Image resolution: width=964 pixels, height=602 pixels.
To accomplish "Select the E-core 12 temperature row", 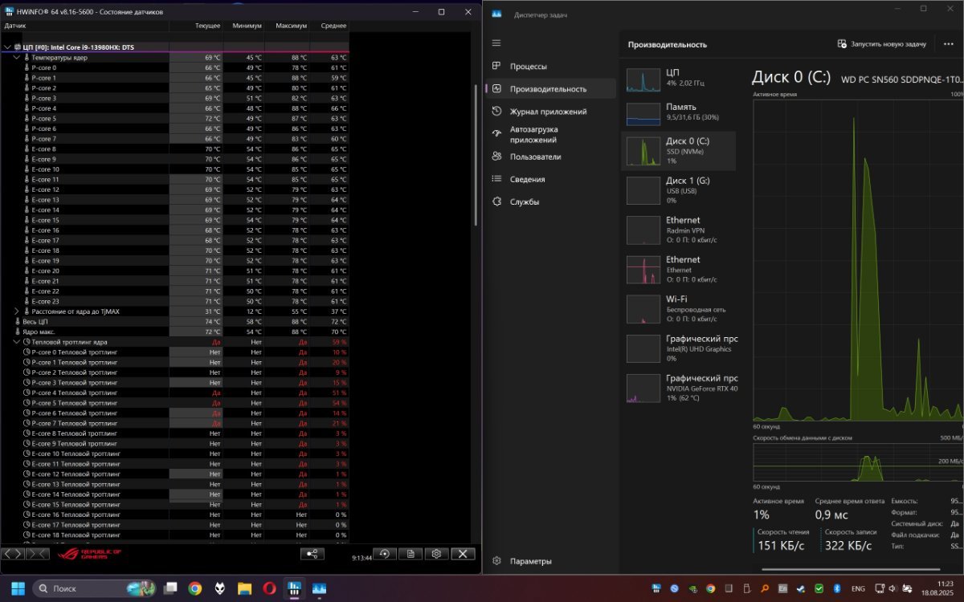I will (x=175, y=189).
